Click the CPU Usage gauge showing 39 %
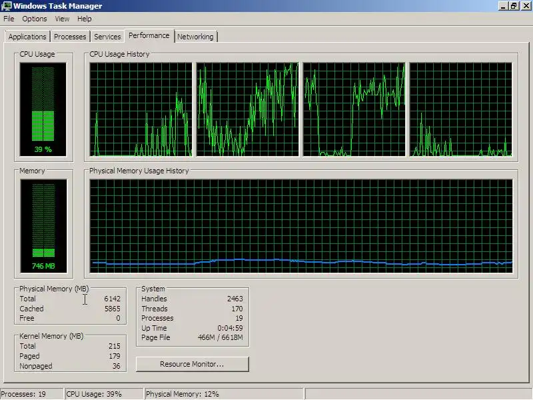The image size is (533, 400). tap(43, 109)
